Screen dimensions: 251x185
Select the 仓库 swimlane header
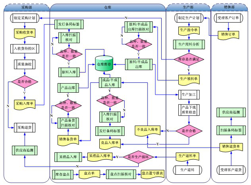point(107,7)
